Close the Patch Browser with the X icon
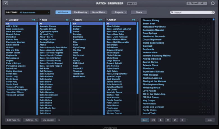Screen dimensions: 219x129 pos(6,3)
